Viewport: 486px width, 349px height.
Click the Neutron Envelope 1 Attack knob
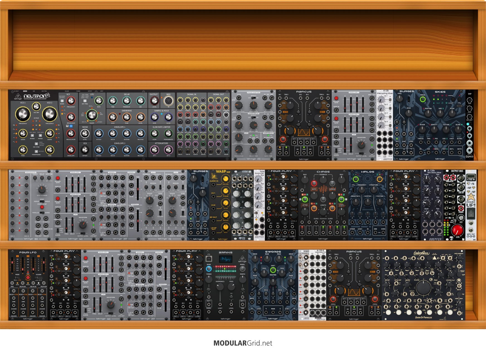(99, 133)
